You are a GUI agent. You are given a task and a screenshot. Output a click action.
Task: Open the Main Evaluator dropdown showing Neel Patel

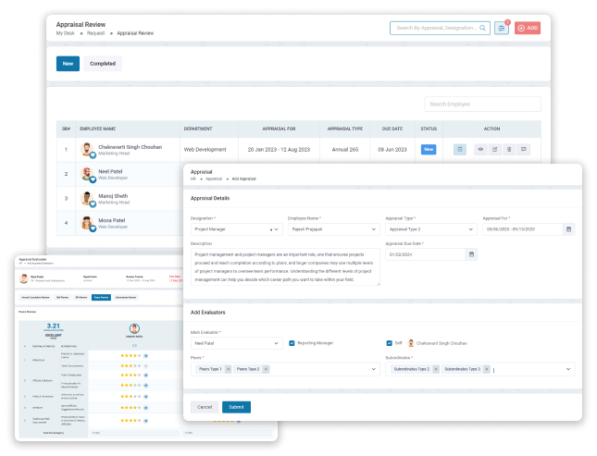point(236,343)
